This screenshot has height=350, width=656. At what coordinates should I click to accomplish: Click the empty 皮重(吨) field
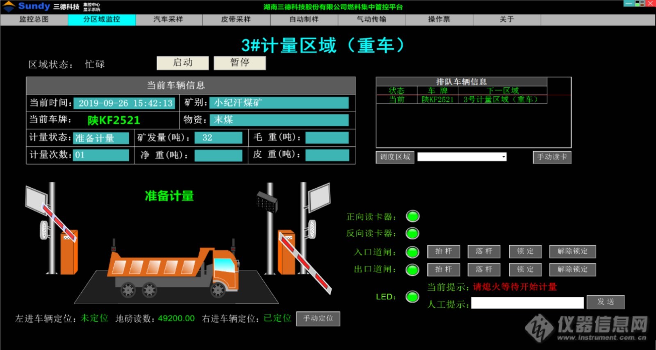[x=327, y=155]
